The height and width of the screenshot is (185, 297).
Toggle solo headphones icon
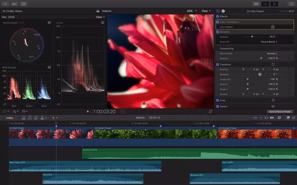pos(266,118)
